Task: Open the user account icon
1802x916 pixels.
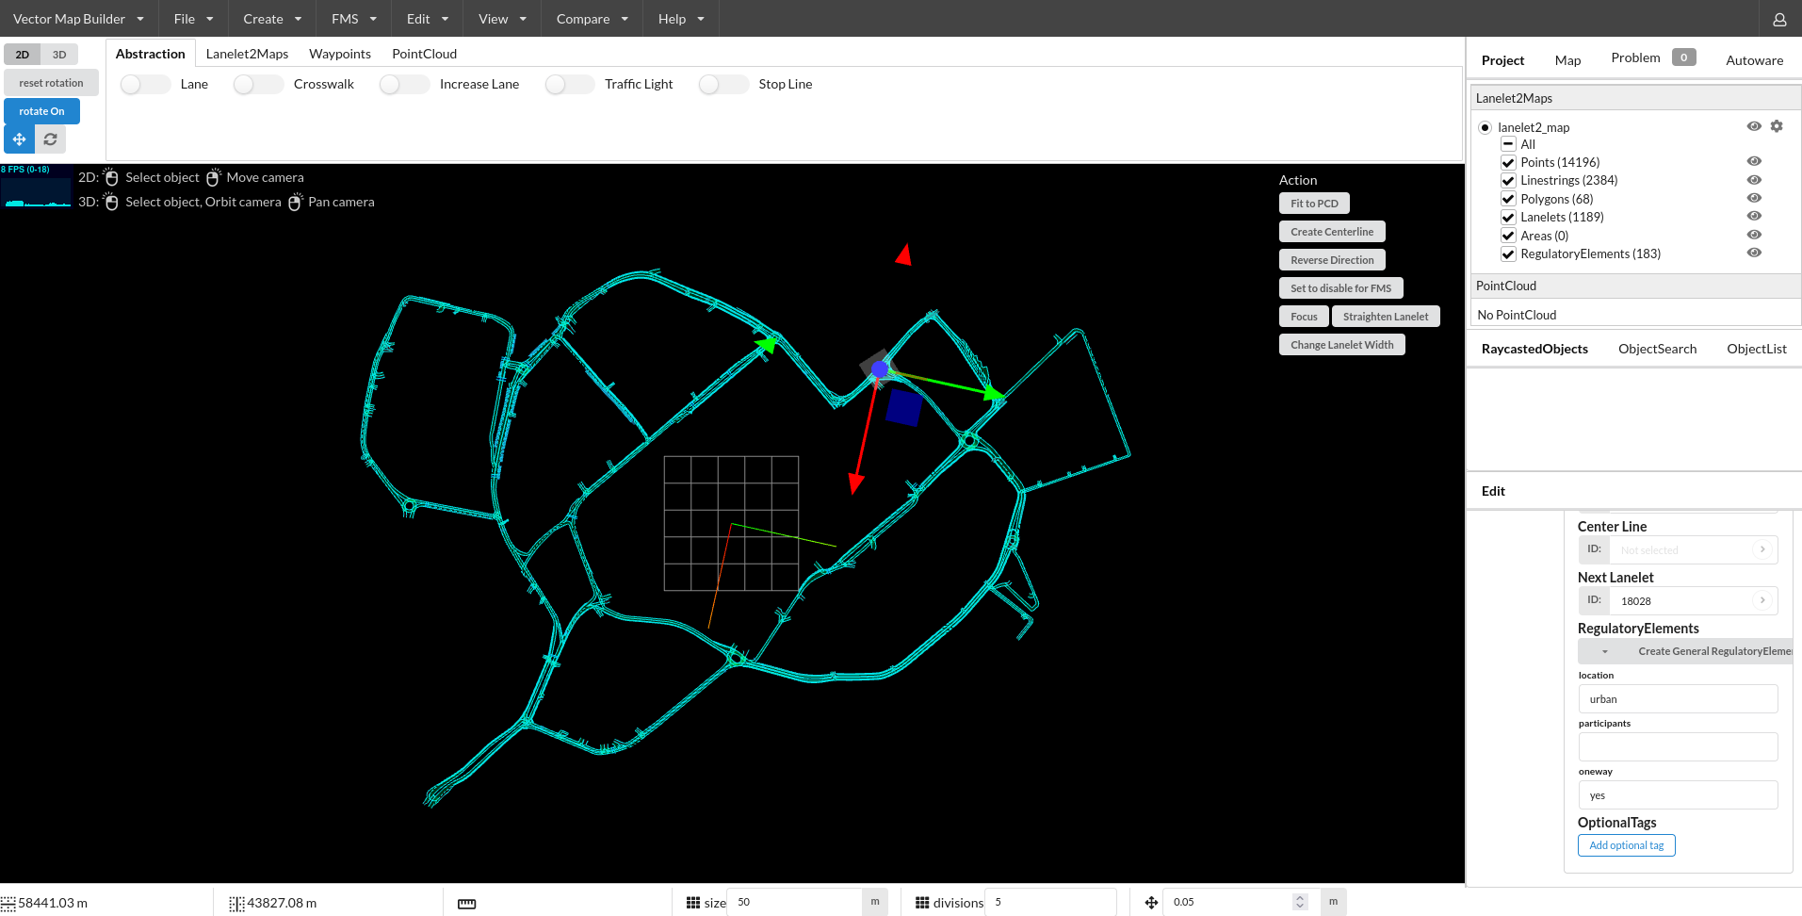Action: pyautogui.click(x=1779, y=19)
